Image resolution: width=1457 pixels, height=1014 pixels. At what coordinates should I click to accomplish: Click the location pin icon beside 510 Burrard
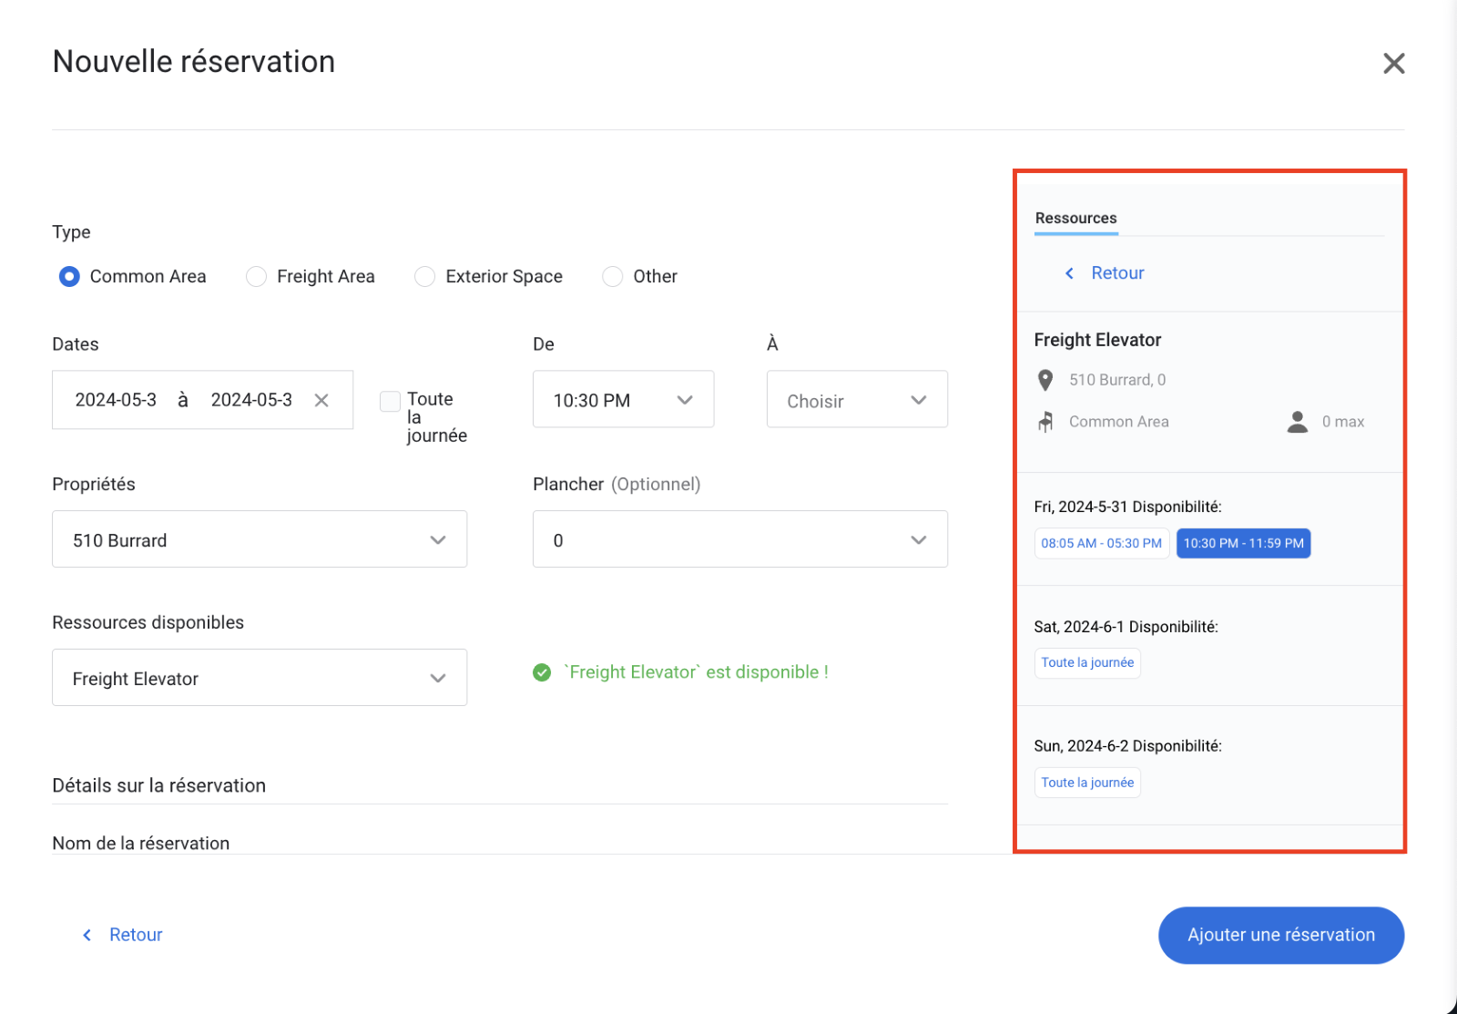click(1045, 380)
